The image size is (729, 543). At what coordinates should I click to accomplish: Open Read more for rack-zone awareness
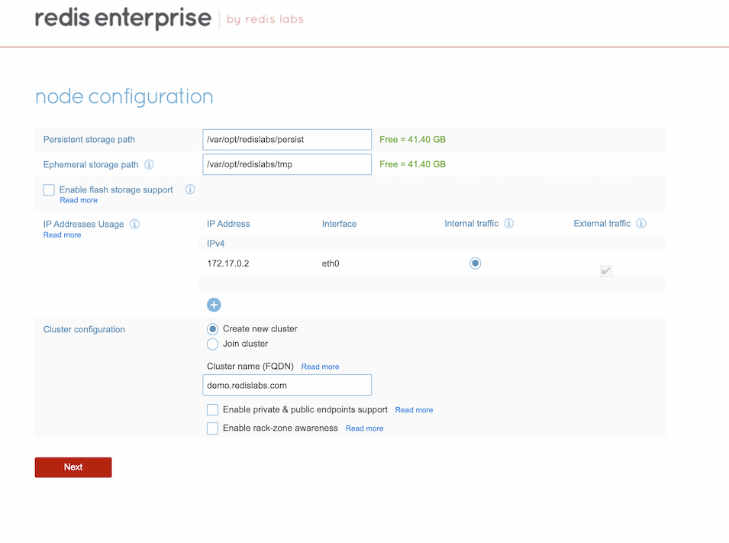[x=365, y=428]
